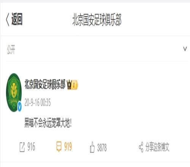190x167 pixels.
Task: Open the 916 reposts count
Action: tap(31, 147)
